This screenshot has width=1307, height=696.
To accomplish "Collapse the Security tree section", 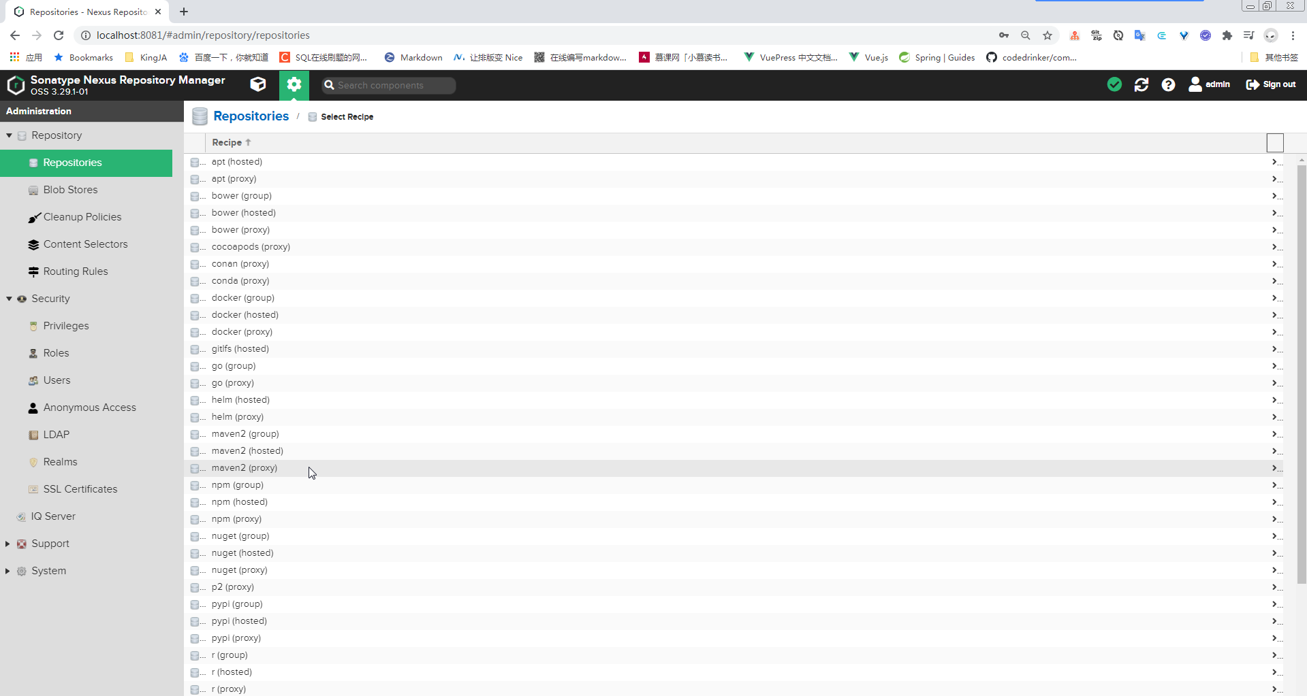I will coord(9,299).
